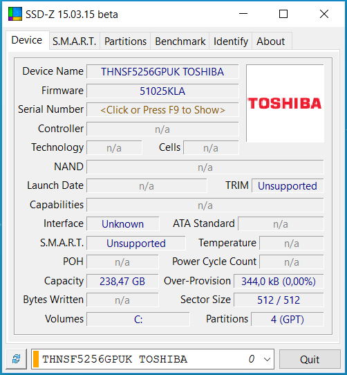Click the NAND n/a field
Image resolution: width=347 pixels, height=375 pixels.
pos(205,167)
